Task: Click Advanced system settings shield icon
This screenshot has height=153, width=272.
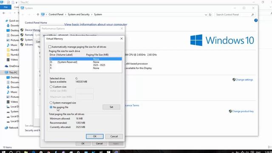Action: [22, 45]
